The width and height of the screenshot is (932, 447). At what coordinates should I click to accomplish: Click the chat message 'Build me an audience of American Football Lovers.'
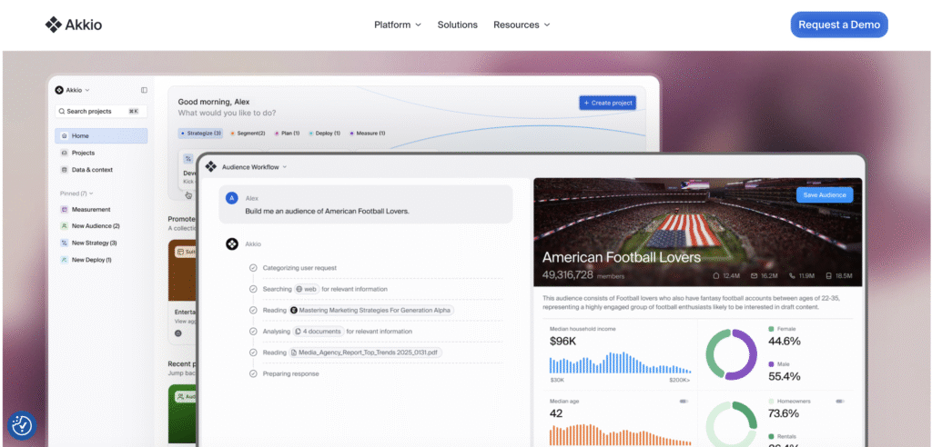point(328,211)
